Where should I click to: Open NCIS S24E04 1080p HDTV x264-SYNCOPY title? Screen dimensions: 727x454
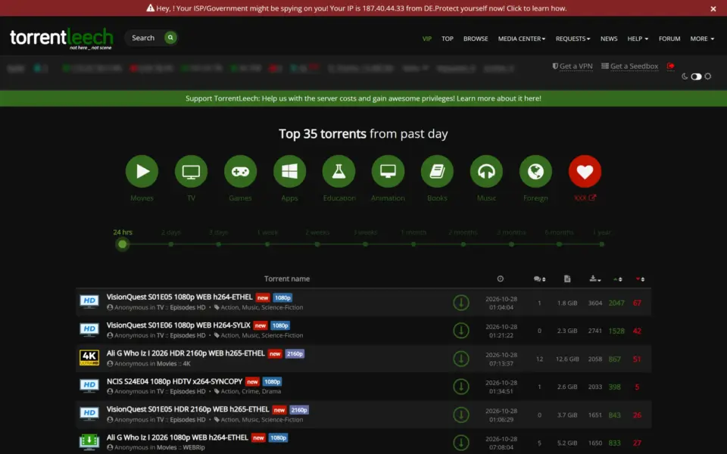coord(175,381)
